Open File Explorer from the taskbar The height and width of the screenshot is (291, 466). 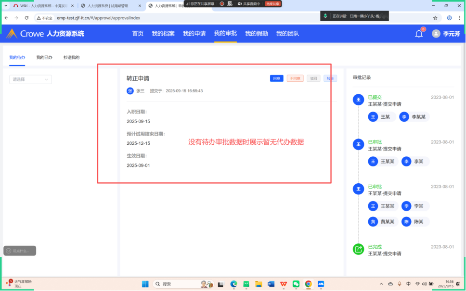point(259,284)
